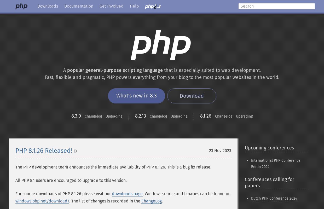The image size is (324, 209).
Task: Open the ChangeLog link in the article text
Action: (x=152, y=201)
